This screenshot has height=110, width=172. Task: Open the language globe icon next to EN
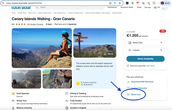tap(155, 7)
